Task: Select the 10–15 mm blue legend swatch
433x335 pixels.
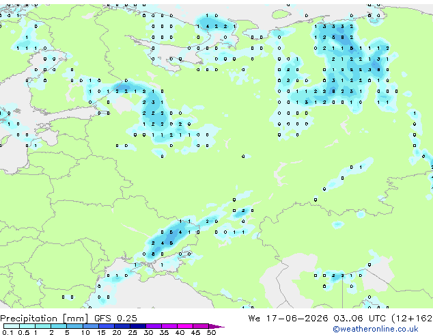Action: [90, 326]
